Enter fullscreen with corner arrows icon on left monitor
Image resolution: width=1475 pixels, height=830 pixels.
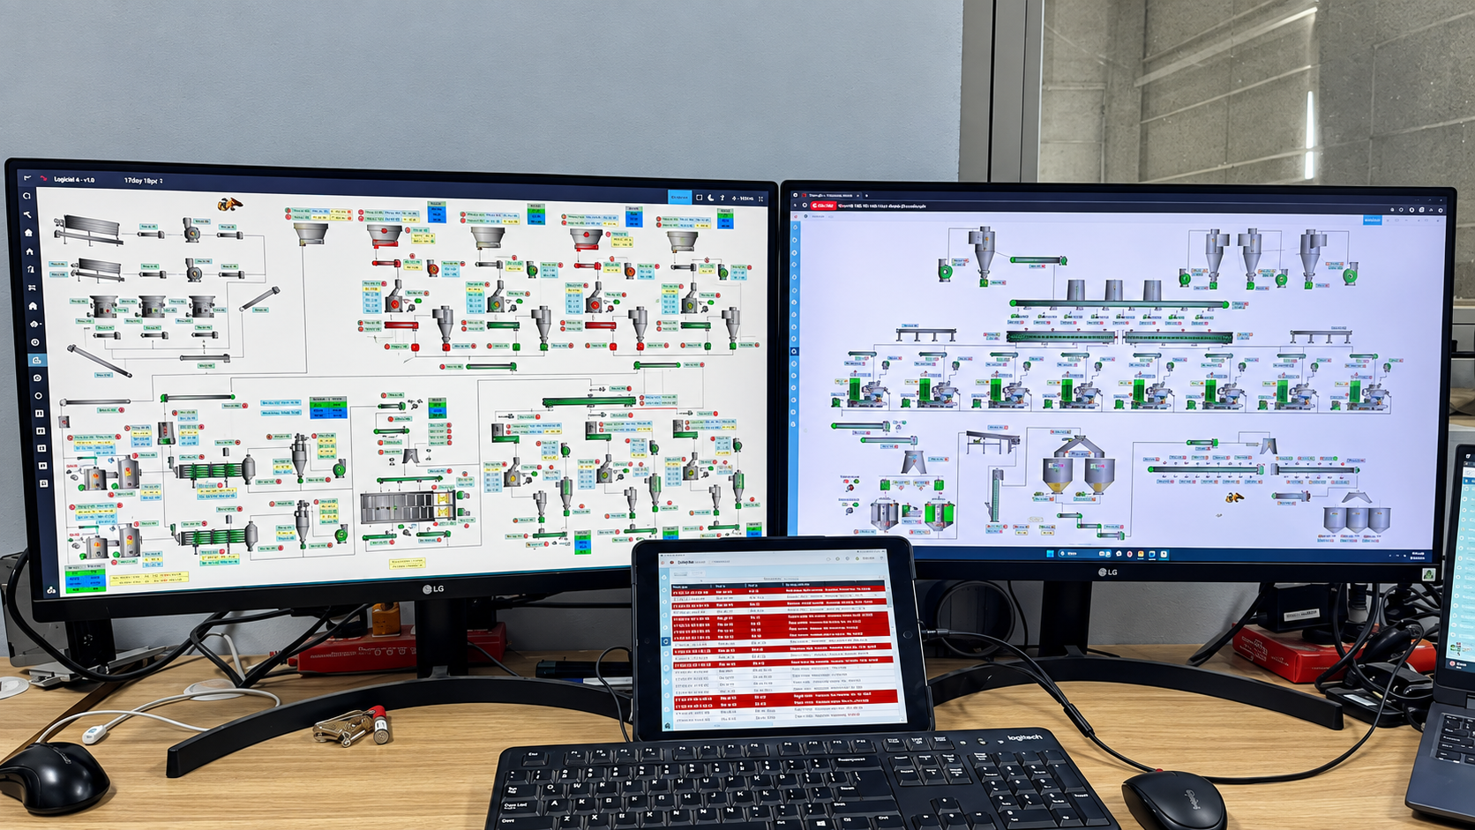coord(761,199)
